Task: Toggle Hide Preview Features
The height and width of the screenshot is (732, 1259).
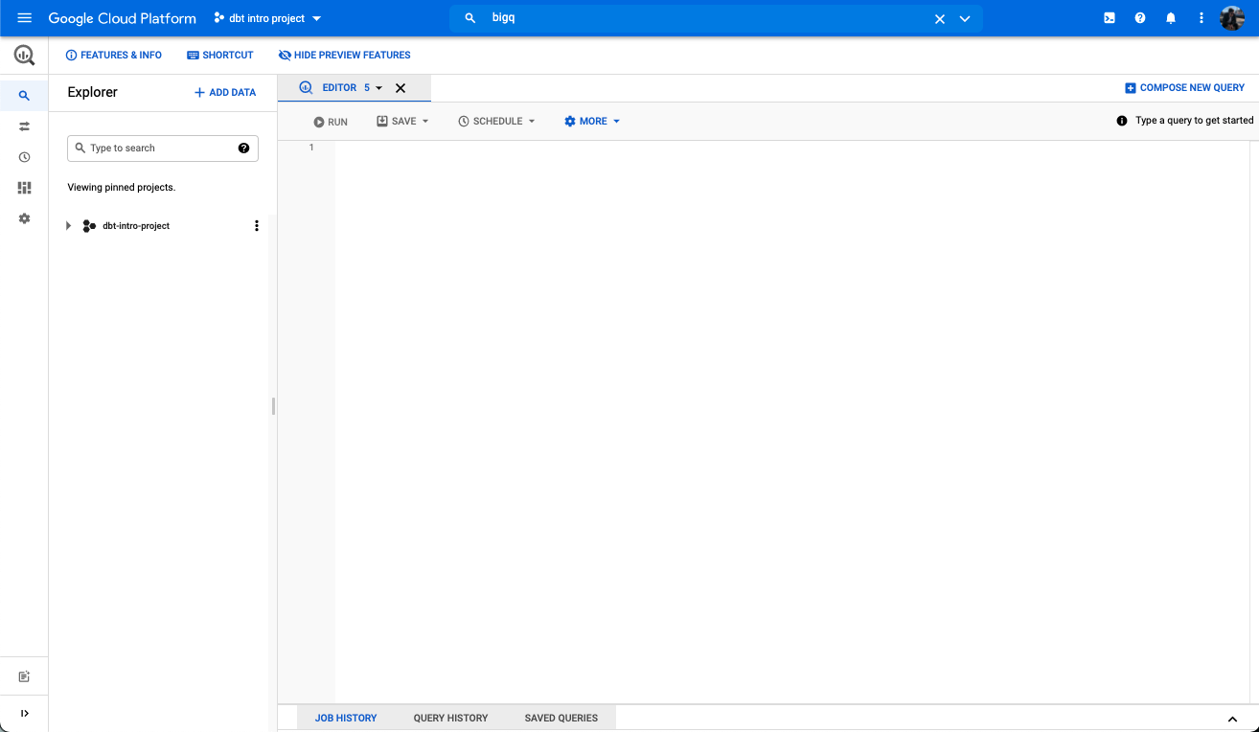Action: pos(344,56)
